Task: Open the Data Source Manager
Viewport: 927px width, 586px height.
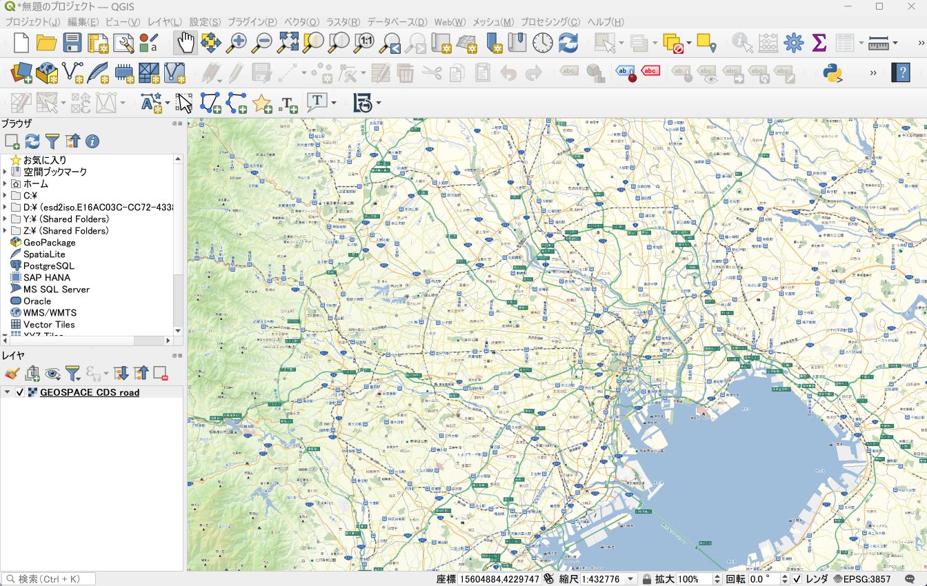Action: (21, 72)
